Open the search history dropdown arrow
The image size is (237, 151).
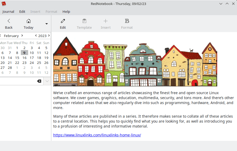tap(47, 81)
